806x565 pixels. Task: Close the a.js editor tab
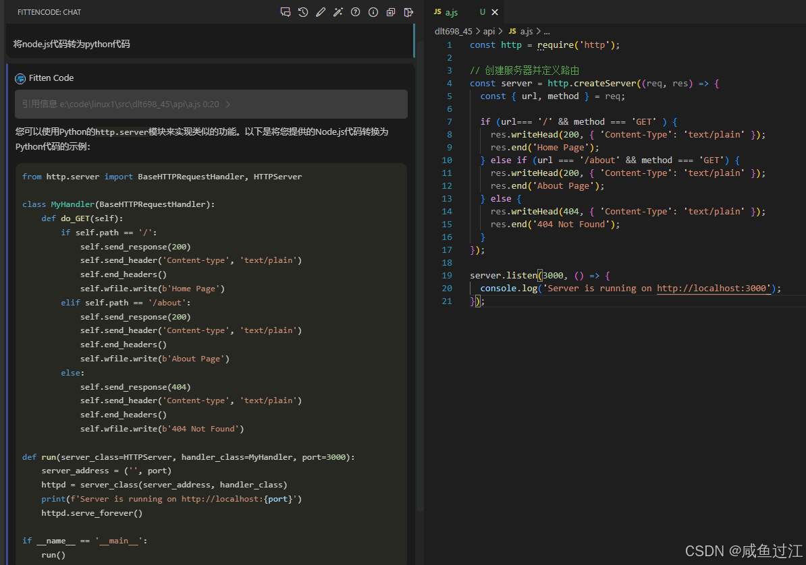point(495,12)
